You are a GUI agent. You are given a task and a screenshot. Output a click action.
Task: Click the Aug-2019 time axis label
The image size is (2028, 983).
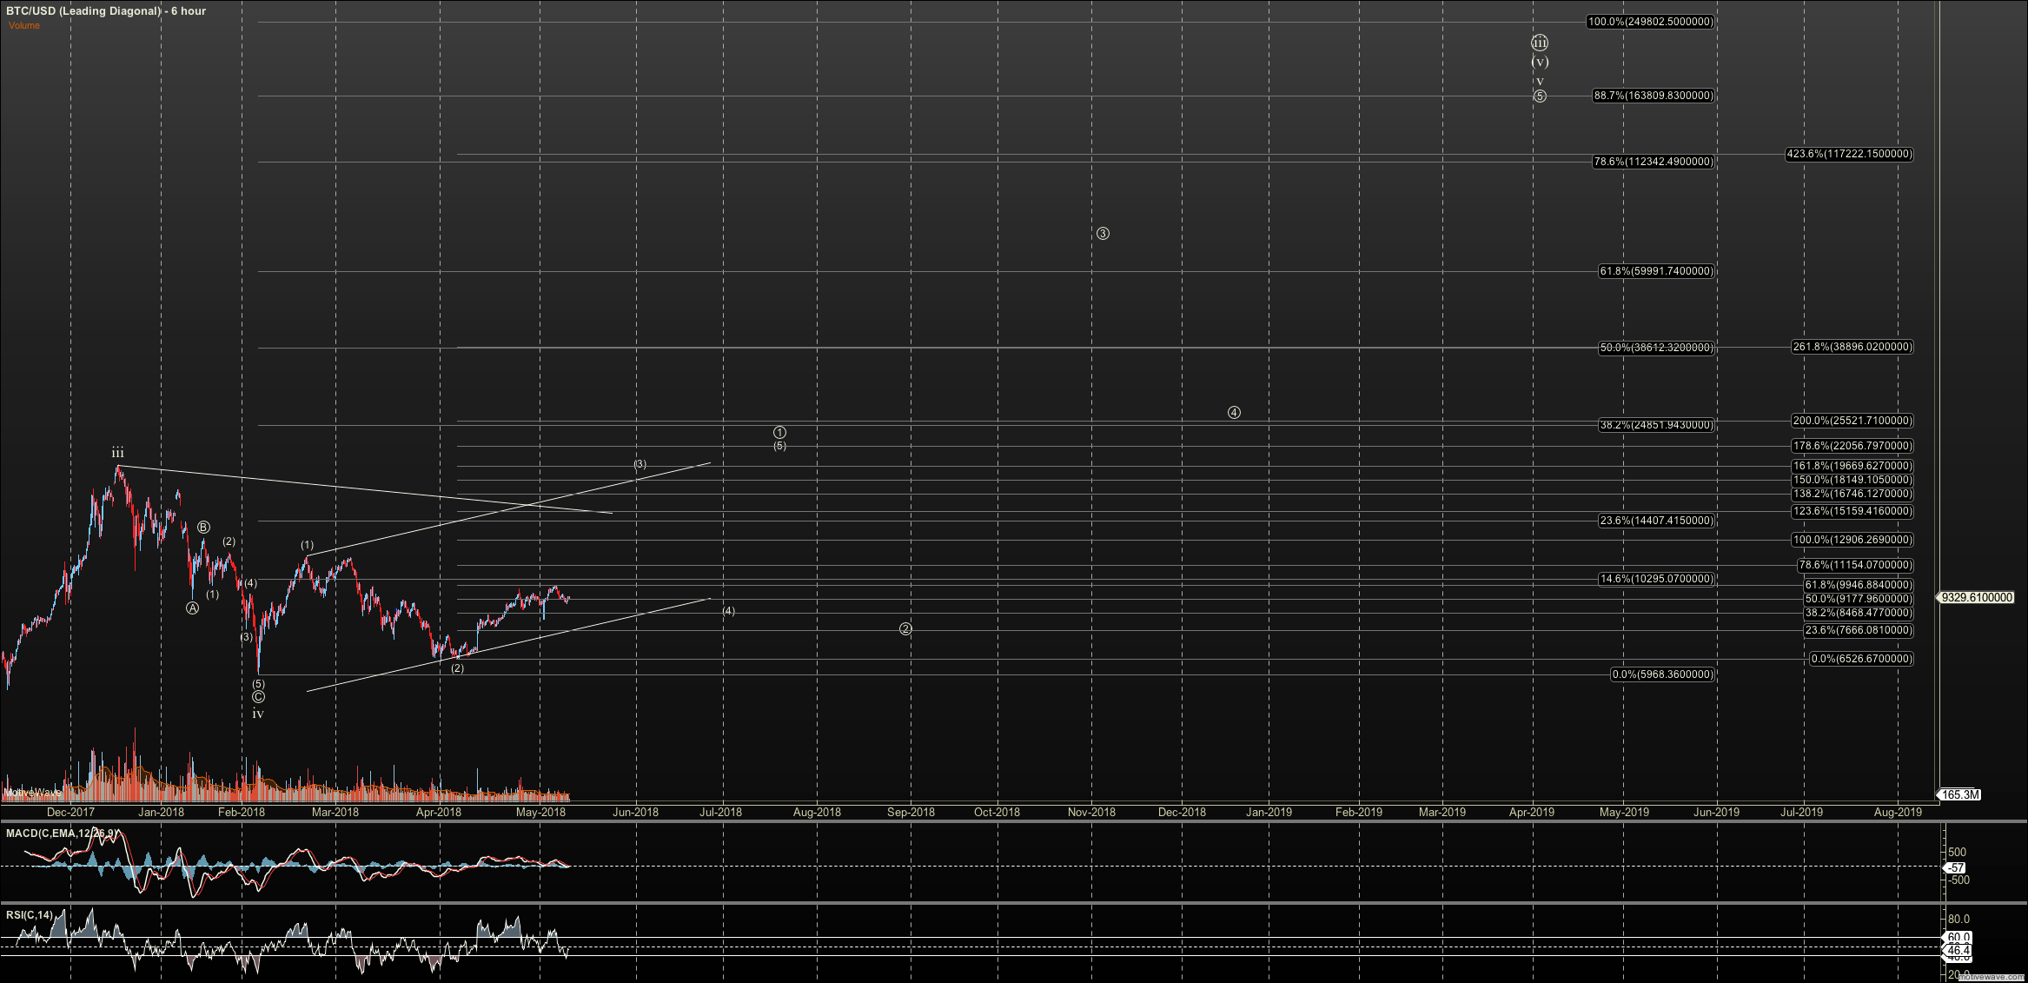tap(1899, 813)
